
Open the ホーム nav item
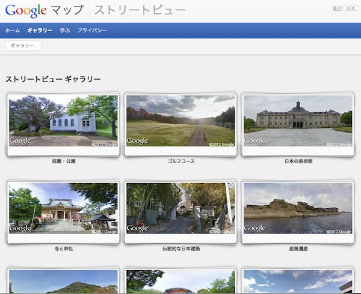(13, 31)
